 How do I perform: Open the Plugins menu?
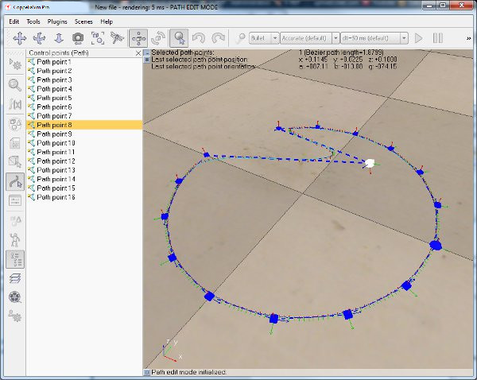[57, 21]
